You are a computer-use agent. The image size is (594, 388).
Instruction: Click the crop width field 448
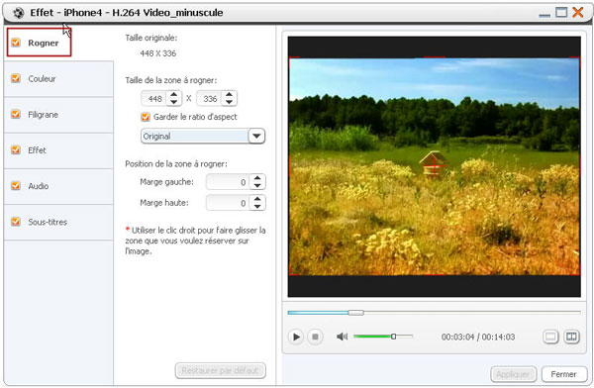pyautogui.click(x=154, y=99)
